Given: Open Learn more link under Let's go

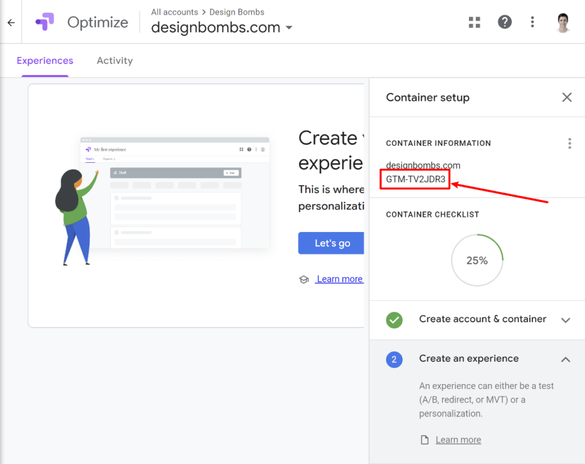Looking at the screenshot, I should click(339, 279).
